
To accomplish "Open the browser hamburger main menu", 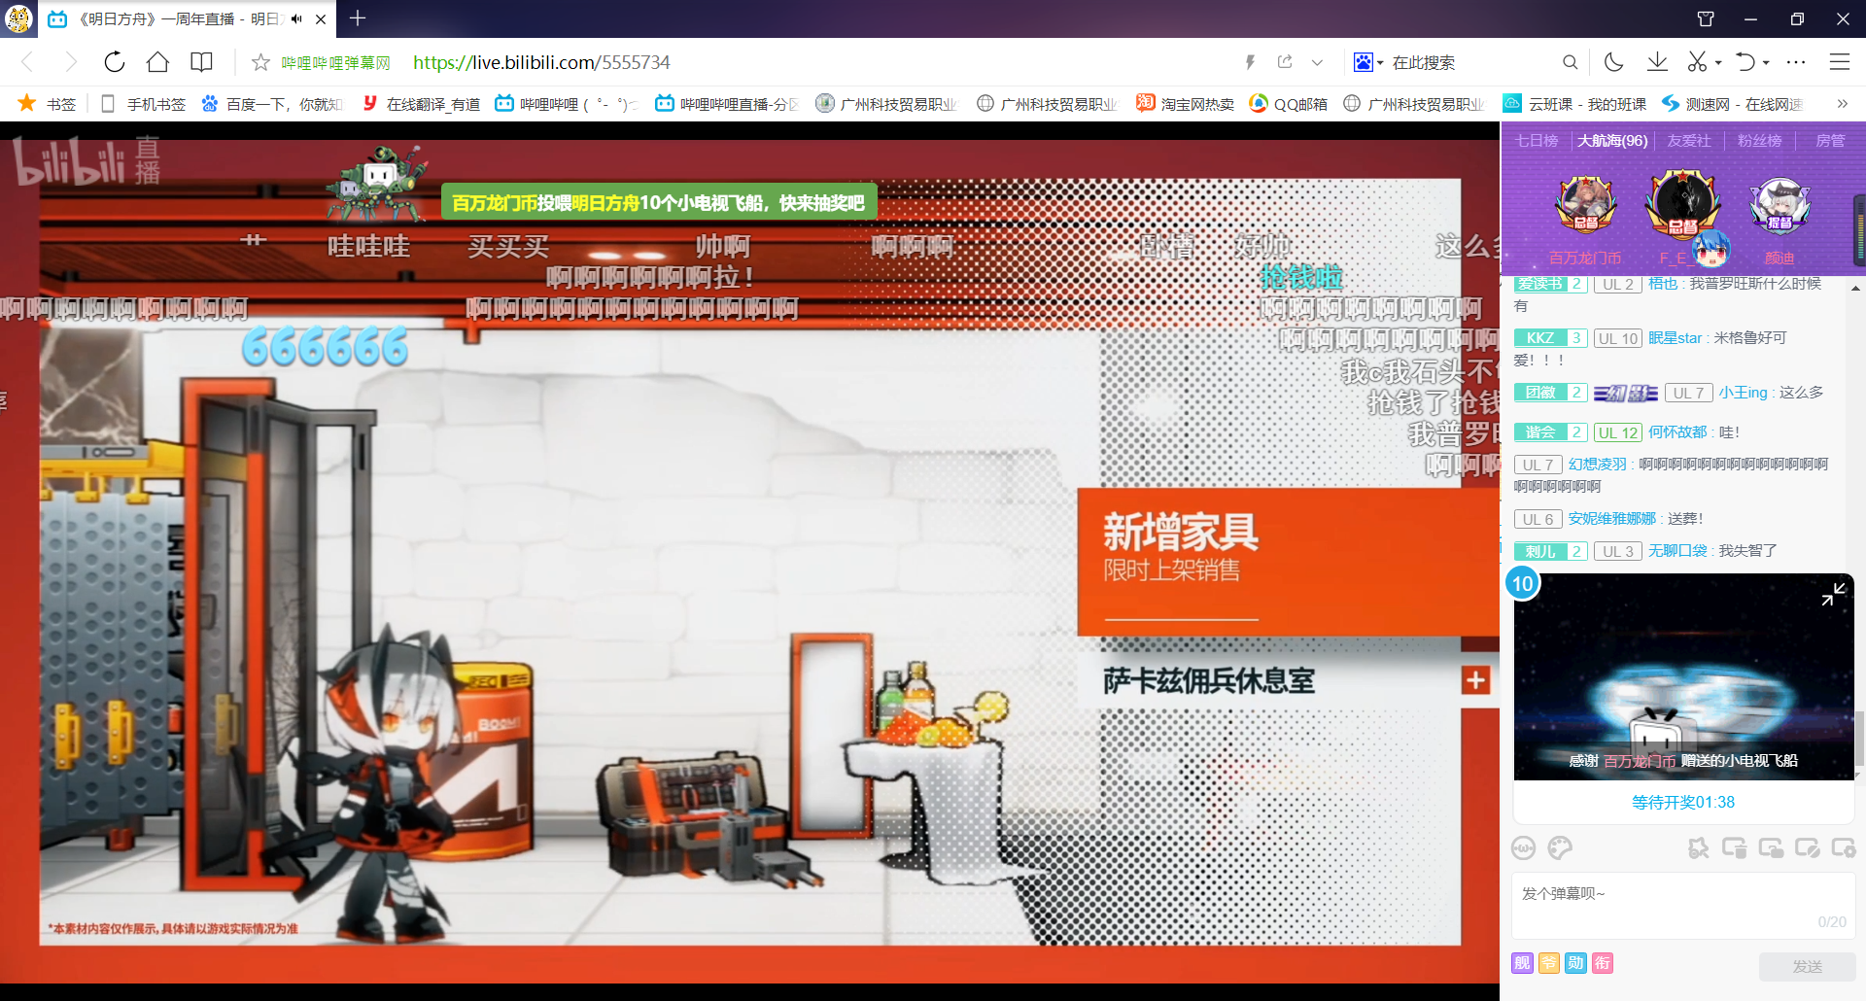I will point(1839,62).
